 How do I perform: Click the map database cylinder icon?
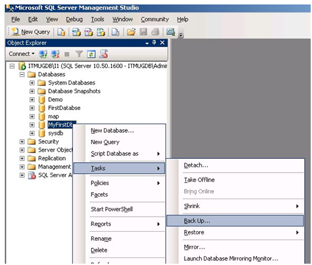pyautogui.click(x=42, y=117)
